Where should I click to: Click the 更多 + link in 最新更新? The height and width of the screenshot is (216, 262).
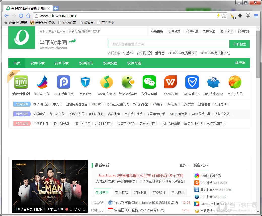pyautogui.click(x=185, y=165)
